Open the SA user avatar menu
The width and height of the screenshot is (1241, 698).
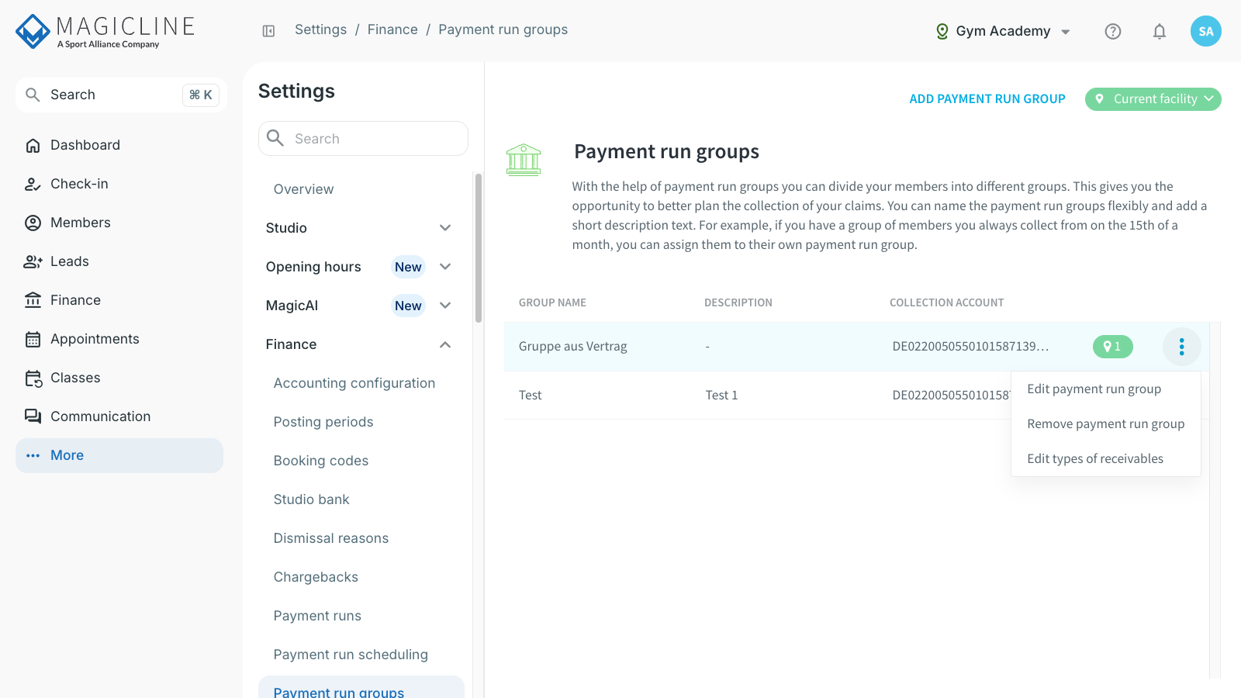pos(1206,31)
